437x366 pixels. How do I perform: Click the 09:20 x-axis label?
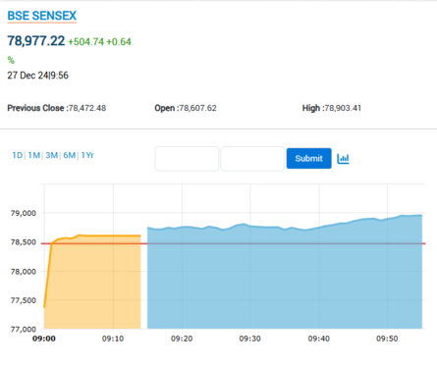pos(182,339)
